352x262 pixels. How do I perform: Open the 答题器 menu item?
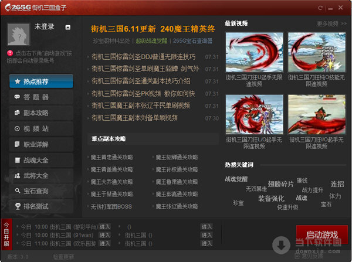[x=41, y=97]
